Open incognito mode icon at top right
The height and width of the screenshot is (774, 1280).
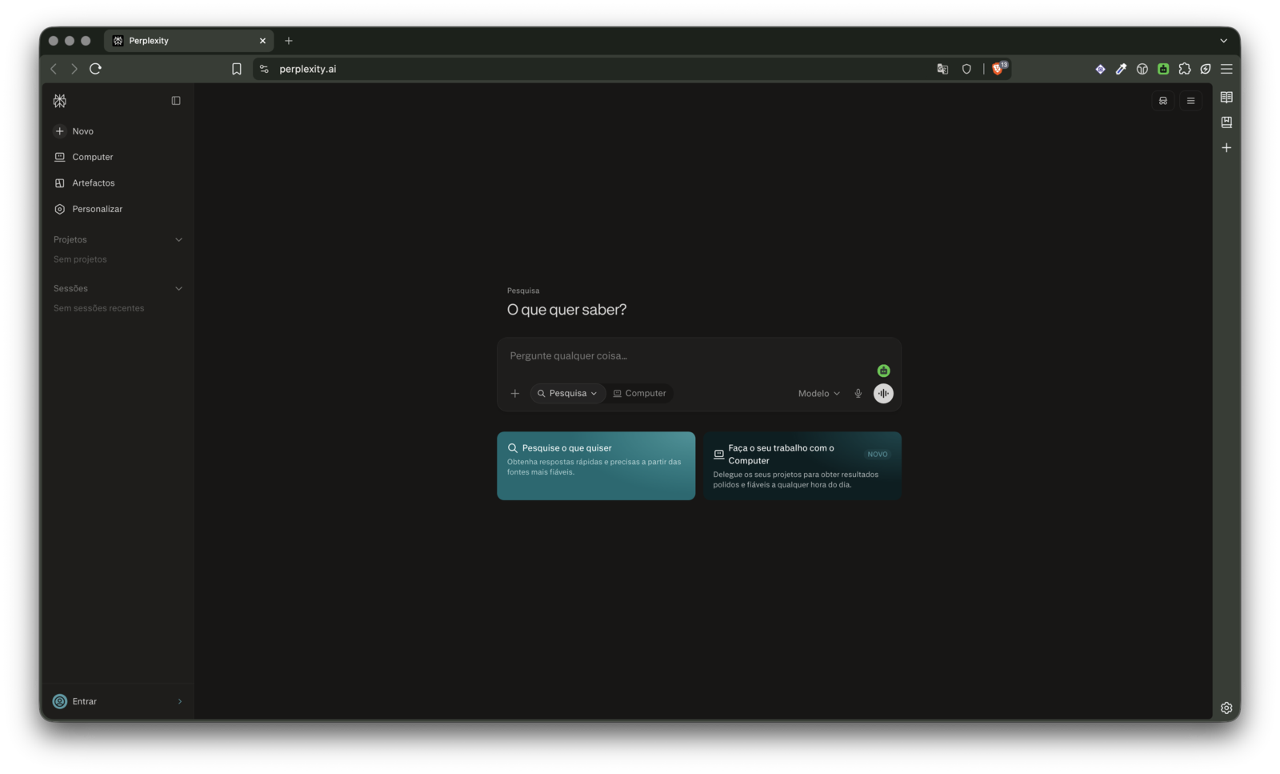pyautogui.click(x=1163, y=101)
